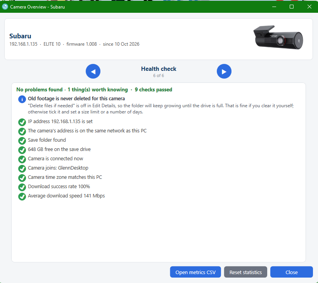Close the window using the title bar X
The width and height of the screenshot is (318, 283).
[x=309, y=7]
